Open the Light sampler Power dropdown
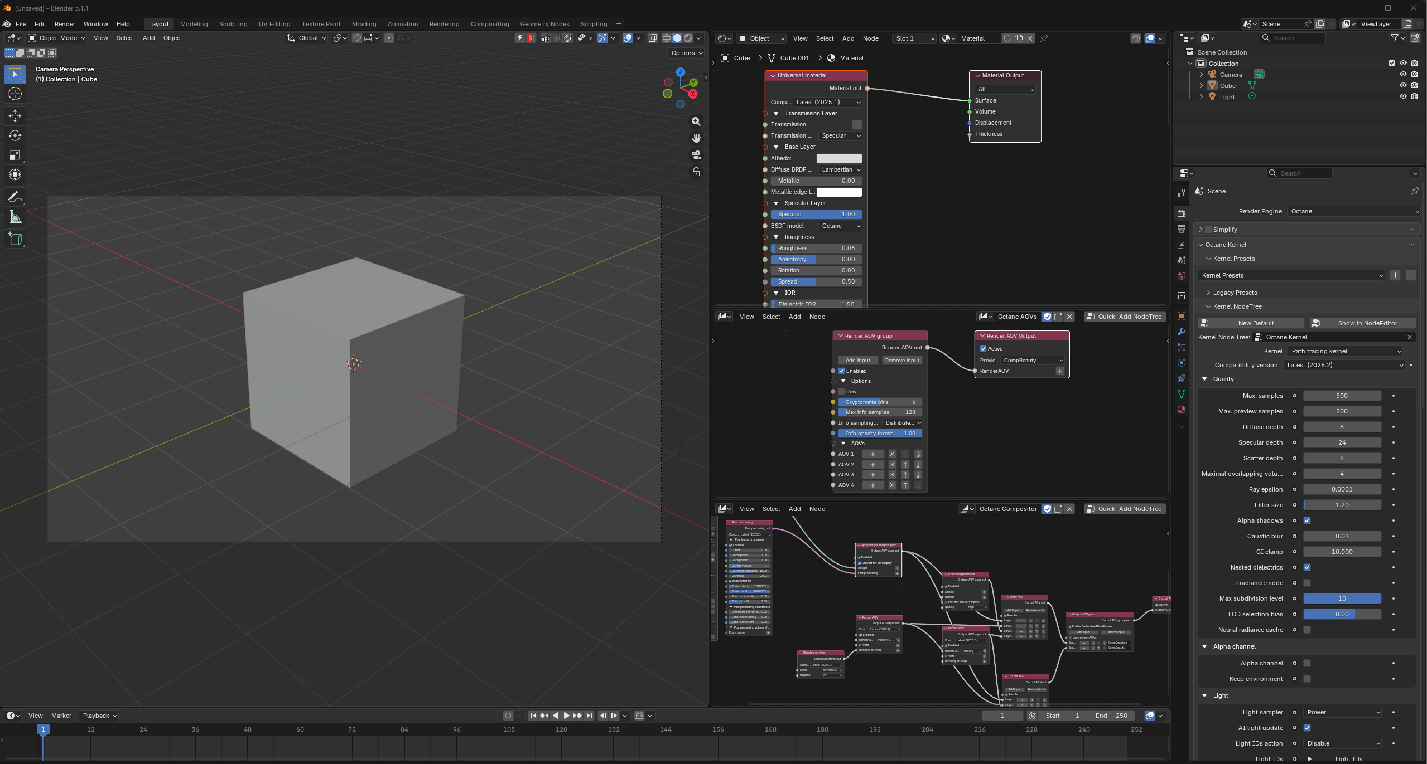This screenshot has height=764, width=1427. pos(1343,712)
